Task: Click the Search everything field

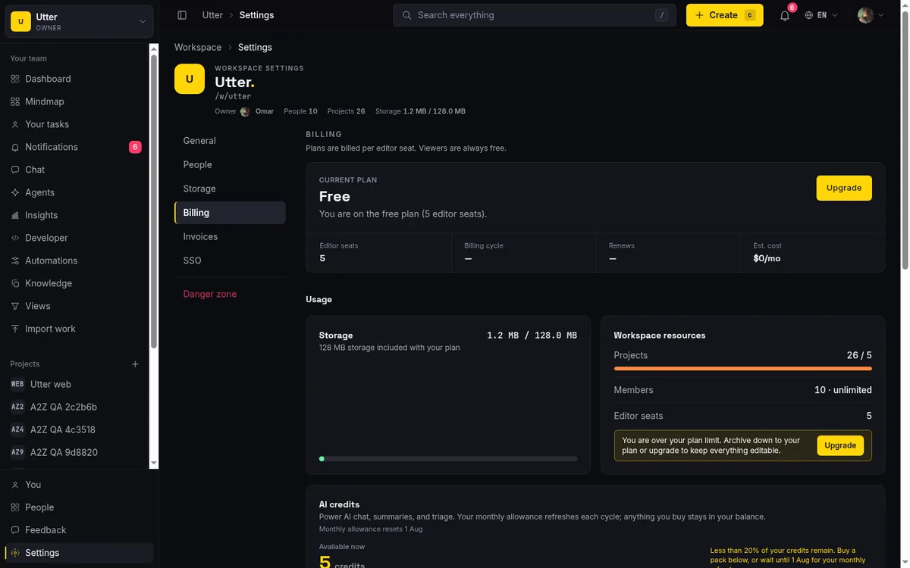Action: click(534, 15)
